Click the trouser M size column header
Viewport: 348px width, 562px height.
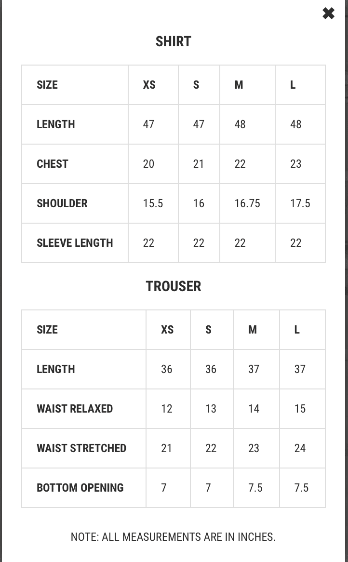(253, 330)
